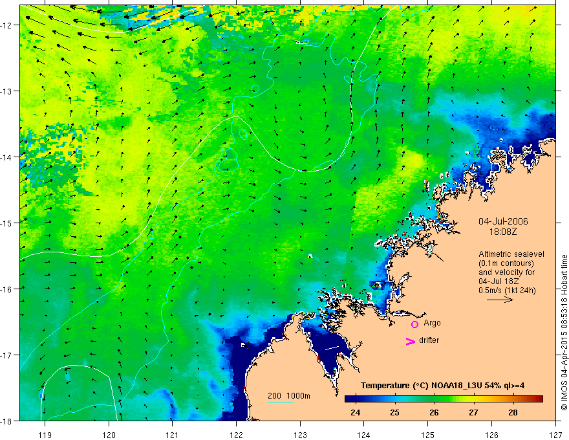Click the colorbar tick label '24'
Screen dimensions: 569x440
(356, 413)
